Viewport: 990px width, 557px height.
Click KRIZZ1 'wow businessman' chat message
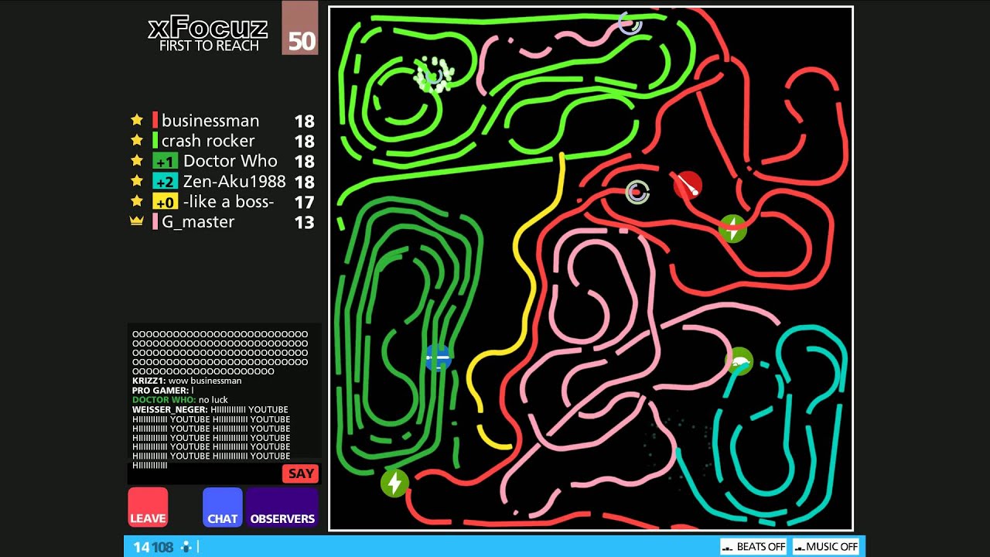[x=187, y=381]
